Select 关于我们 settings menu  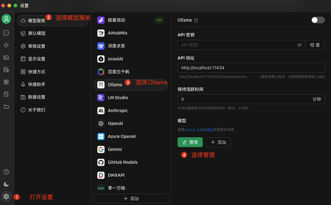53,110
